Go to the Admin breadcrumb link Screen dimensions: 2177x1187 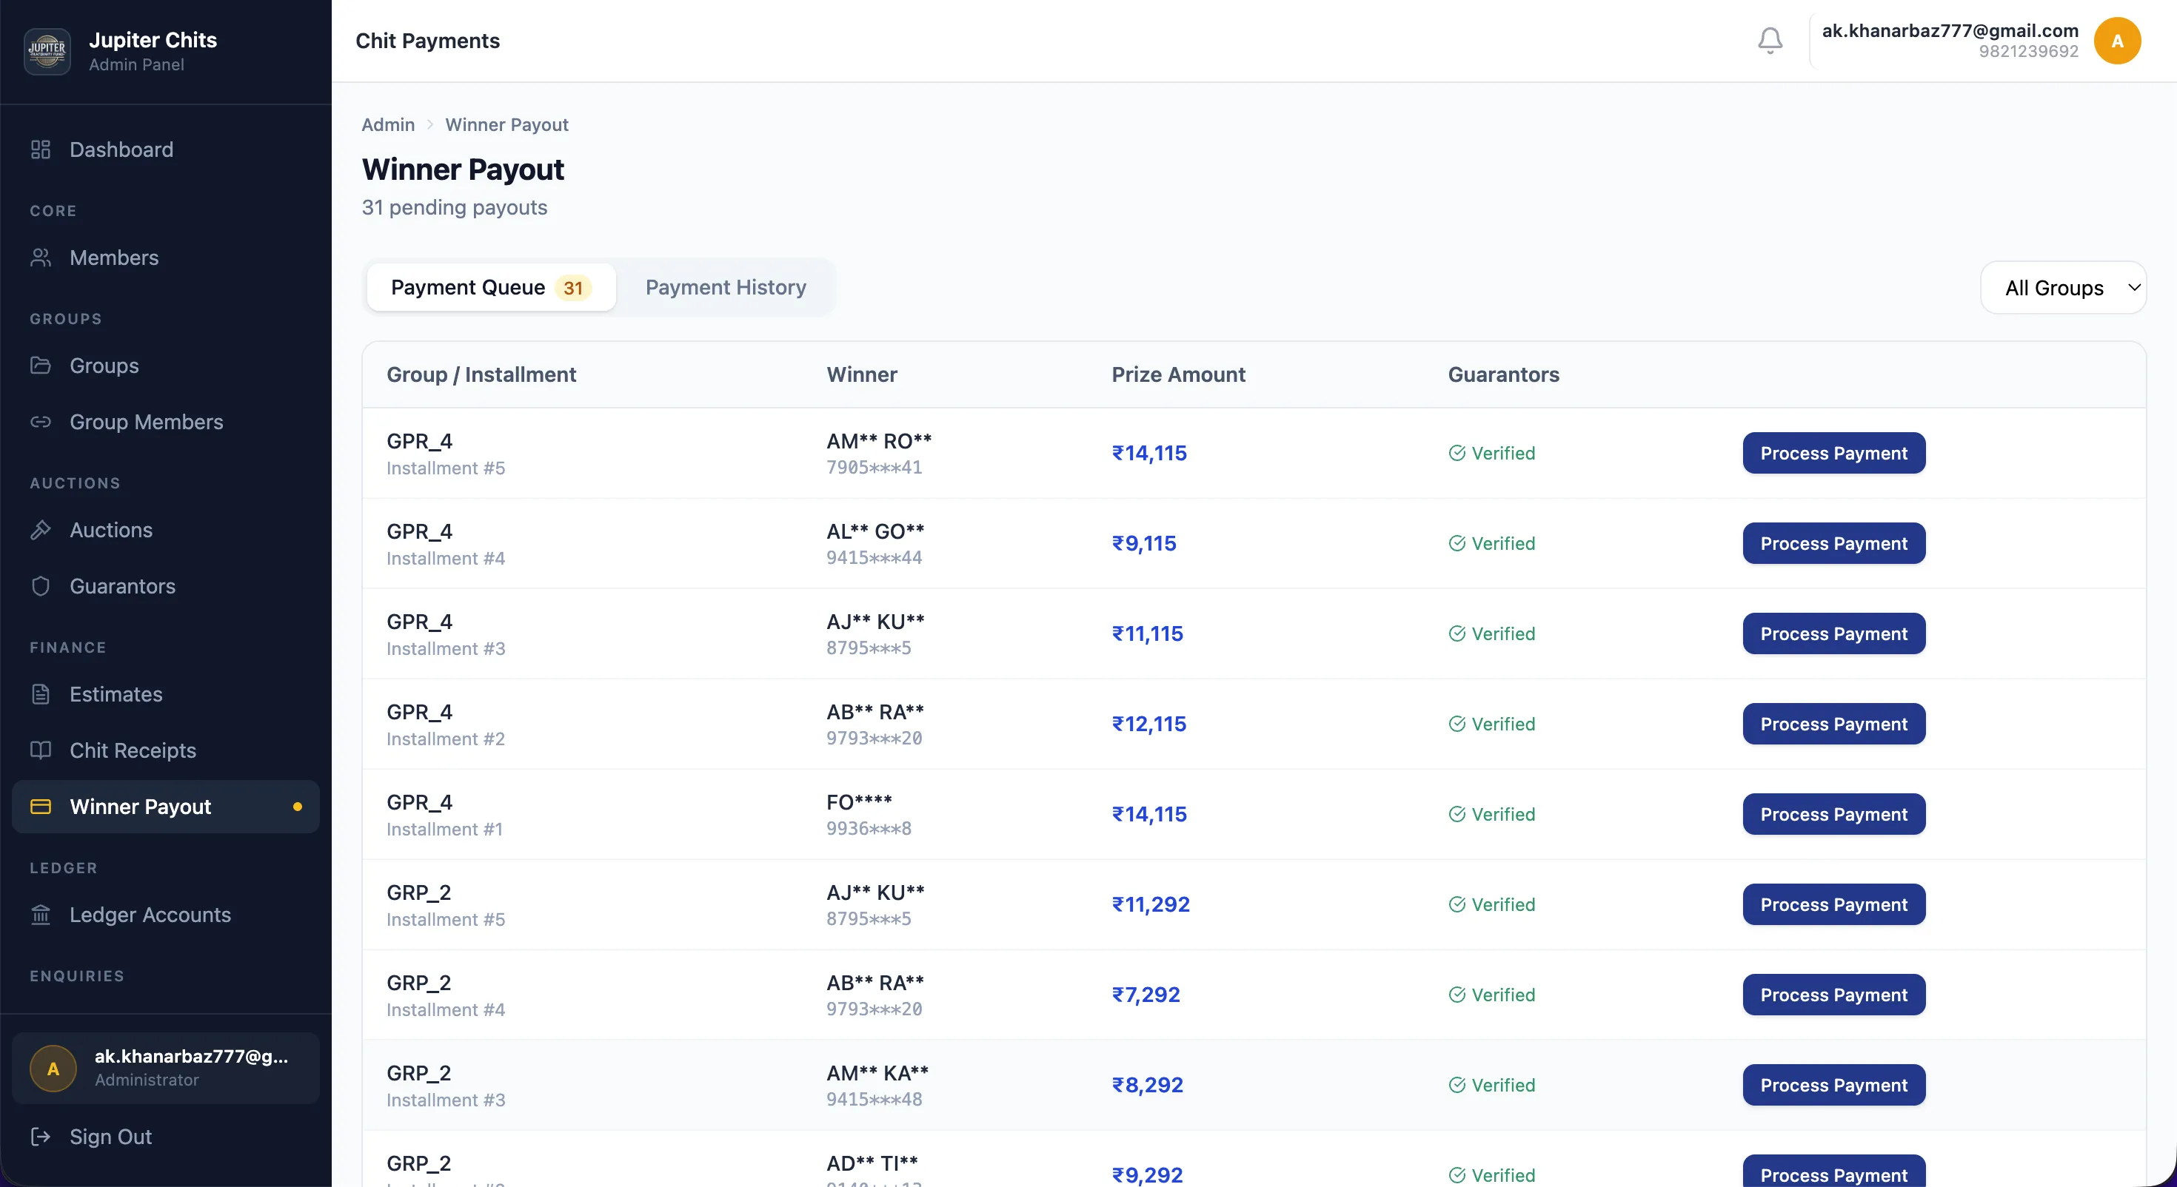click(388, 125)
